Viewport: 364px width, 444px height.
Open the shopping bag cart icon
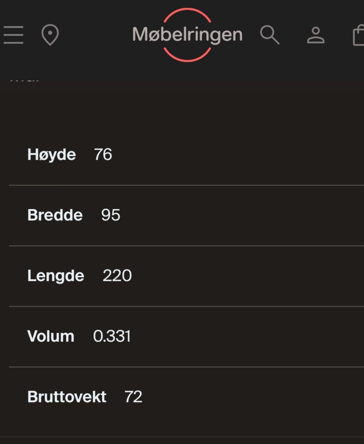(x=358, y=35)
